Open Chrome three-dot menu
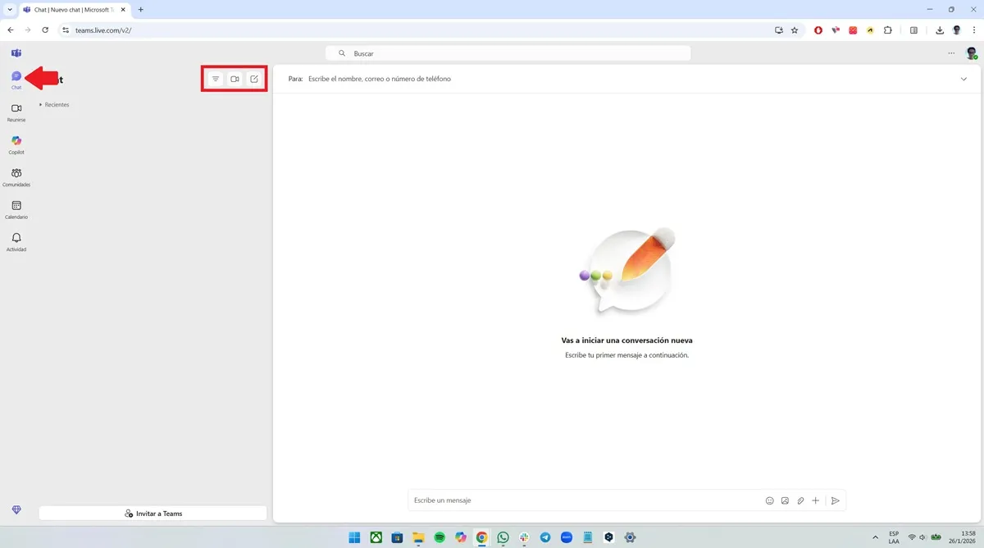984x548 pixels. tap(974, 30)
